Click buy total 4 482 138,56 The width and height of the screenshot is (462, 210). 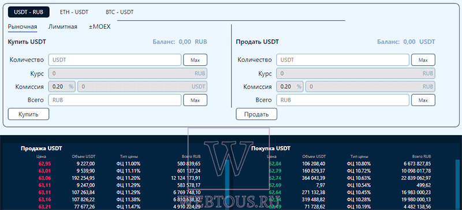coord(417,207)
